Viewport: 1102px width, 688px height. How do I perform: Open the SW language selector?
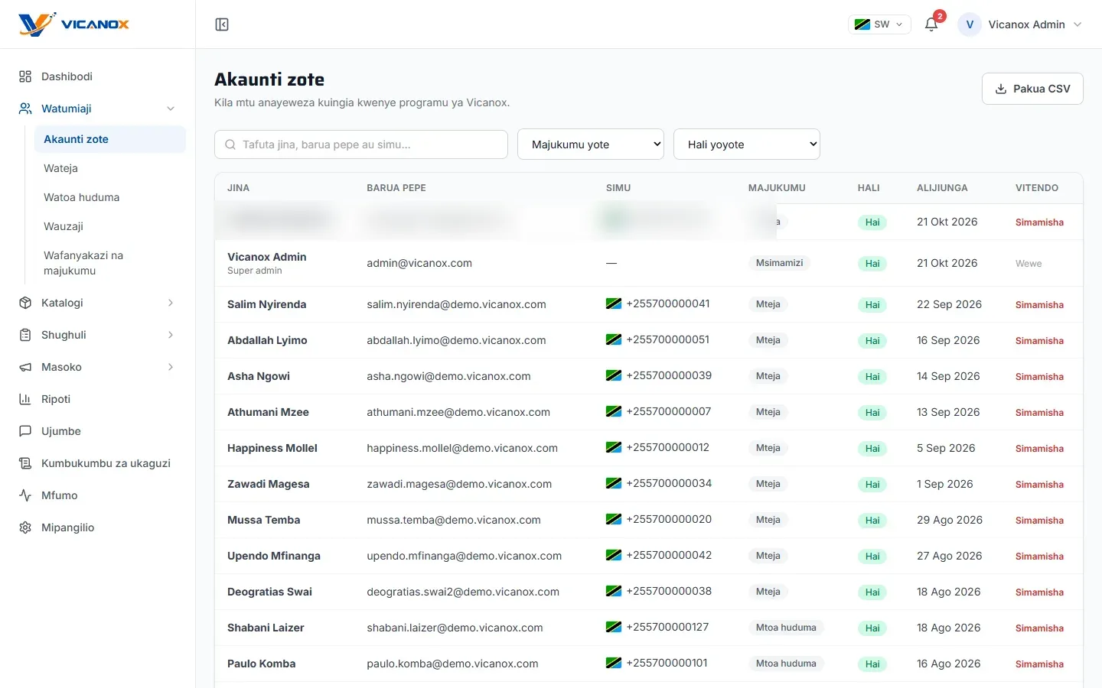click(x=879, y=24)
